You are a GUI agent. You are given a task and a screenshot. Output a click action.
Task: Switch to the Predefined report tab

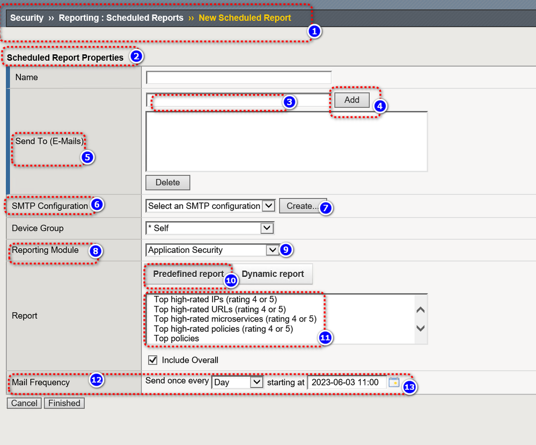coord(188,274)
